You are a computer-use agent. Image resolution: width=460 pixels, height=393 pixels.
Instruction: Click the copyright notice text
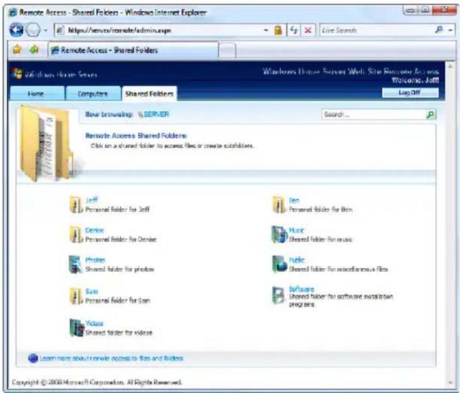tap(97, 382)
